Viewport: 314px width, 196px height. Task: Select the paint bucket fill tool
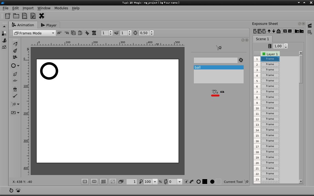[15, 89]
